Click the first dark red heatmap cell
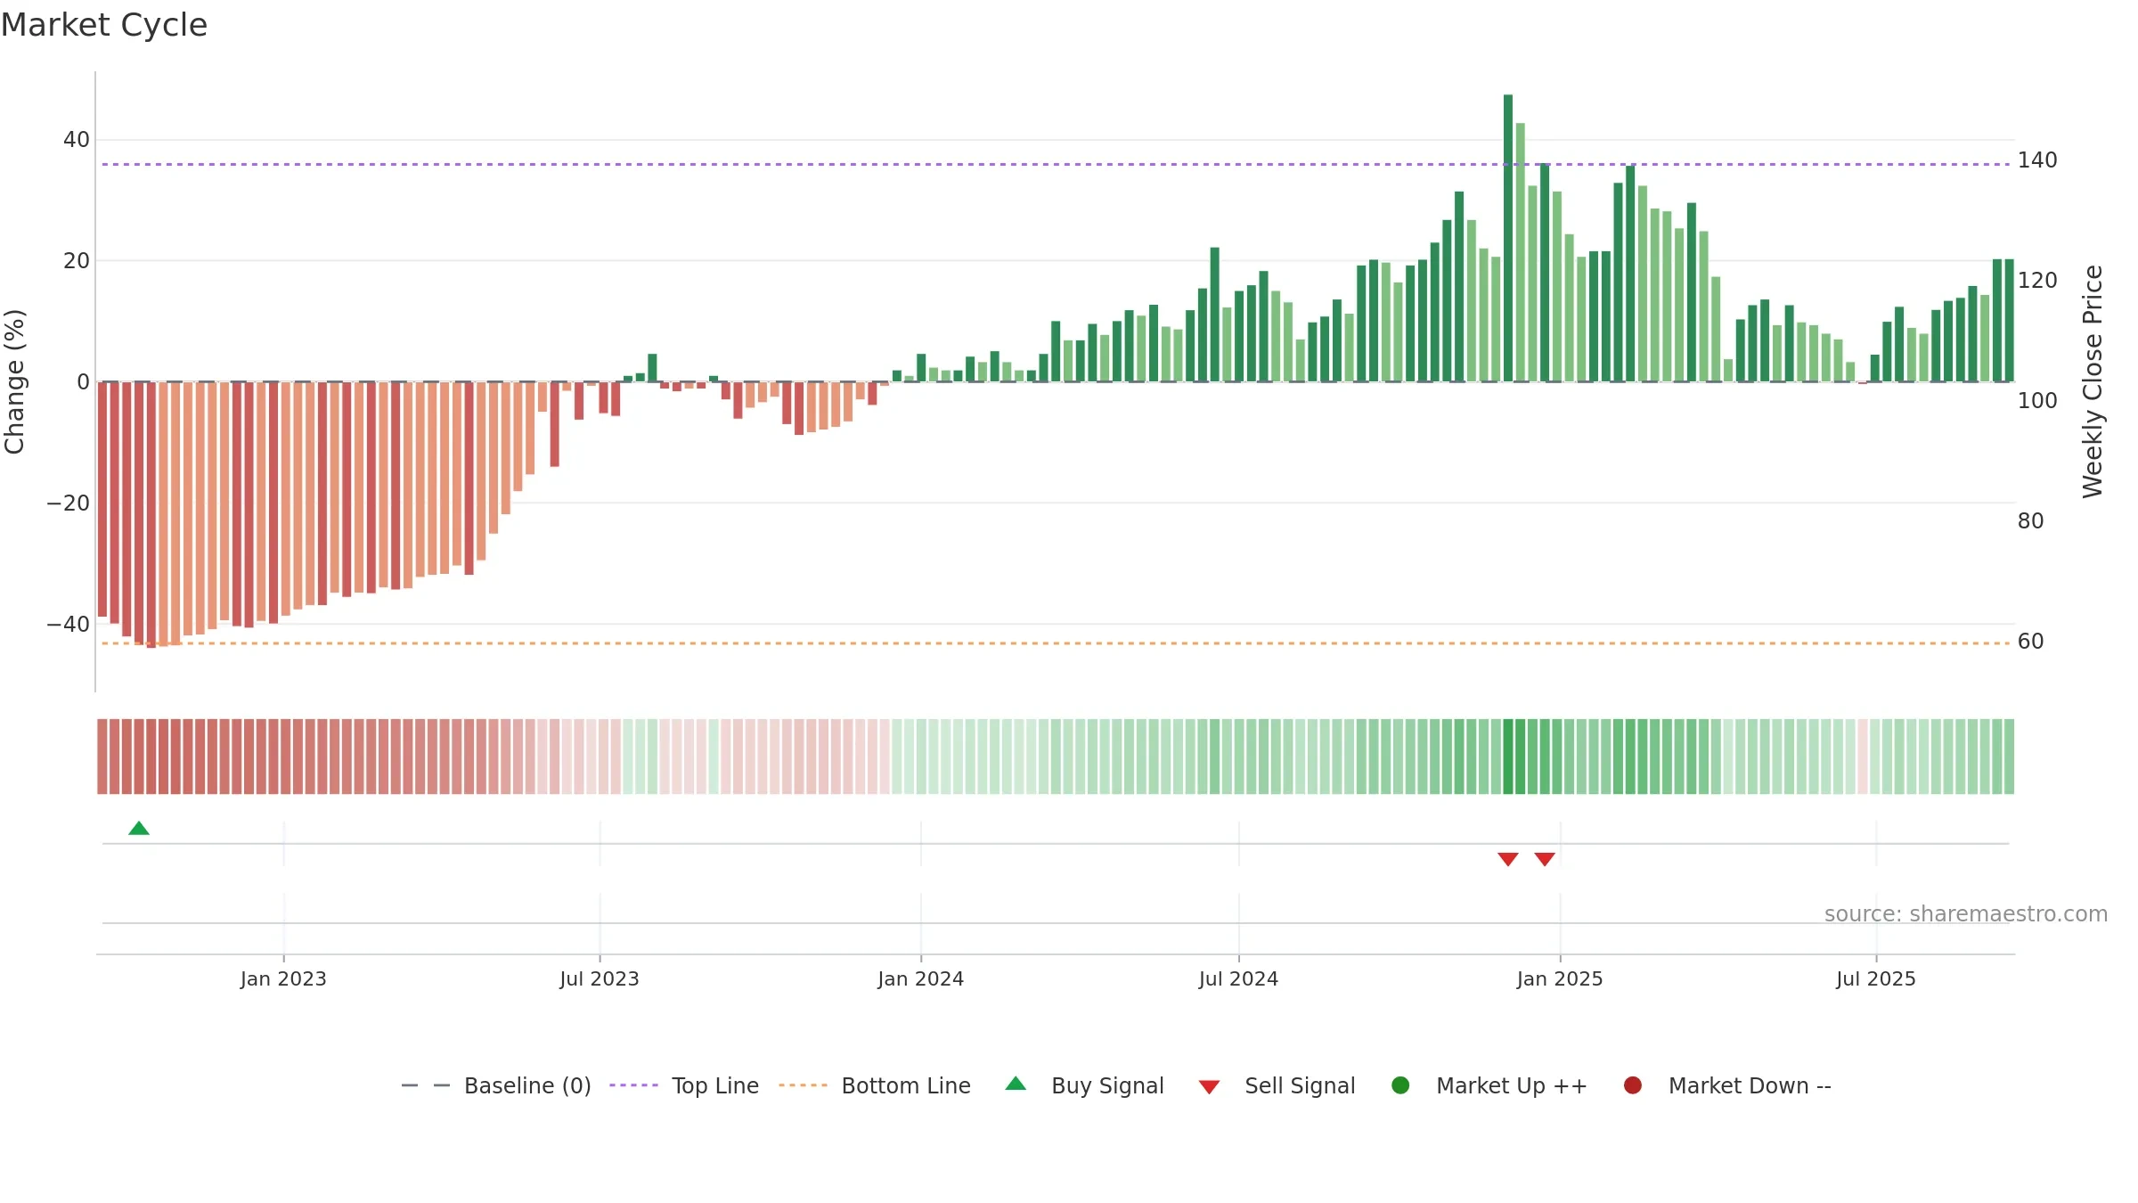The width and height of the screenshot is (2138, 1203). pyautogui.click(x=102, y=757)
